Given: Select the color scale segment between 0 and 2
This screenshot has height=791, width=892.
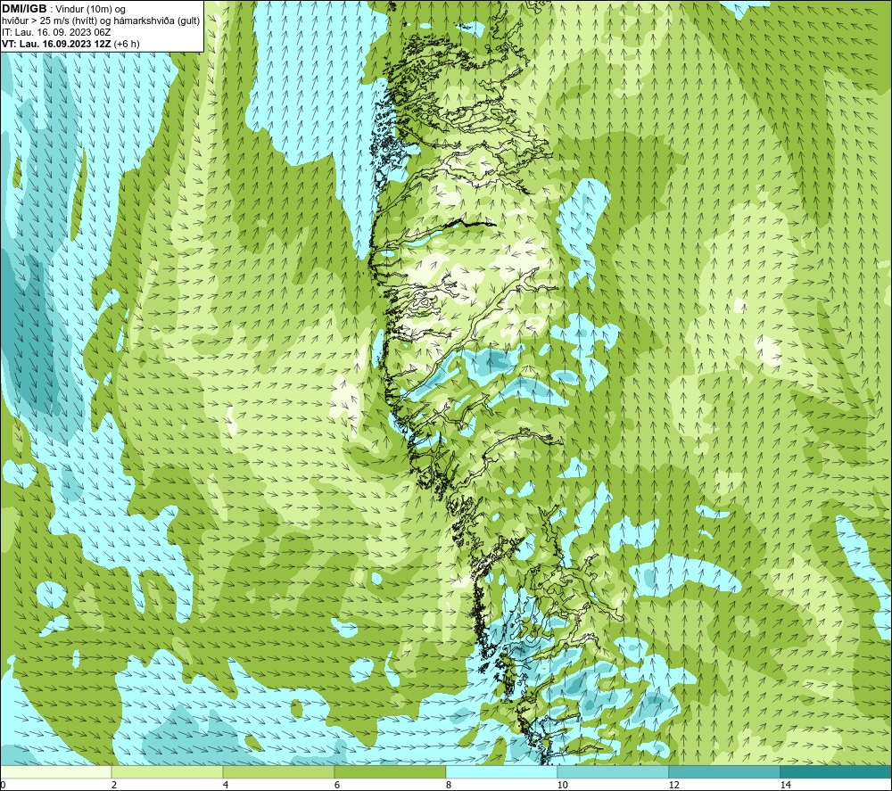Looking at the screenshot, I should point(55,771).
